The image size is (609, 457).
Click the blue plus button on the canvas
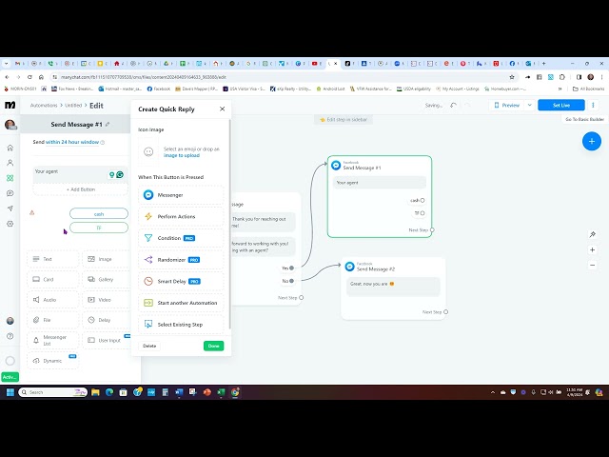coord(592,141)
